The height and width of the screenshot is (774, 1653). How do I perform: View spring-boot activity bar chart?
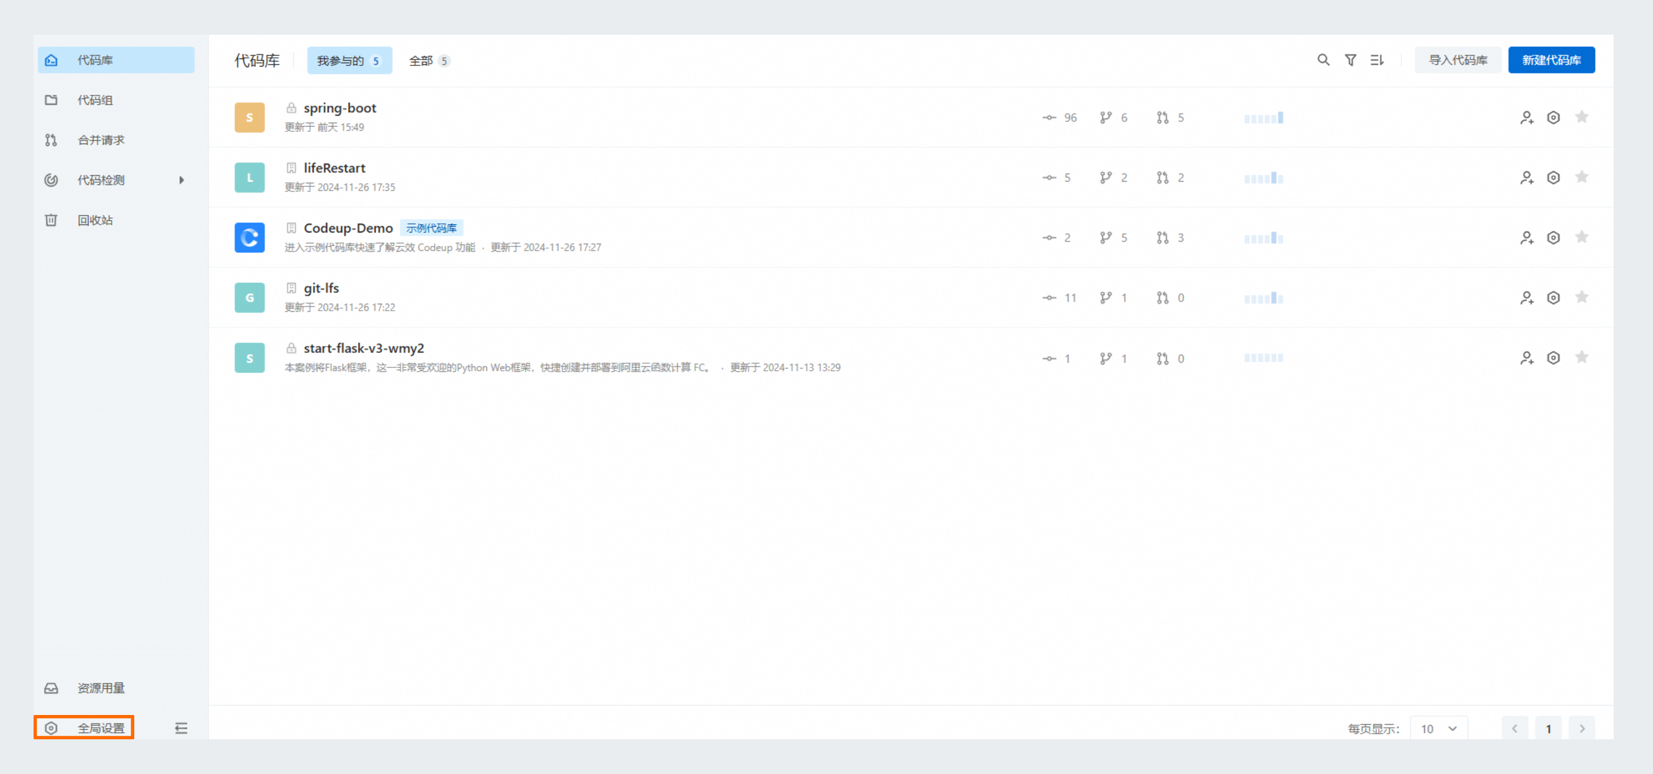(1263, 118)
